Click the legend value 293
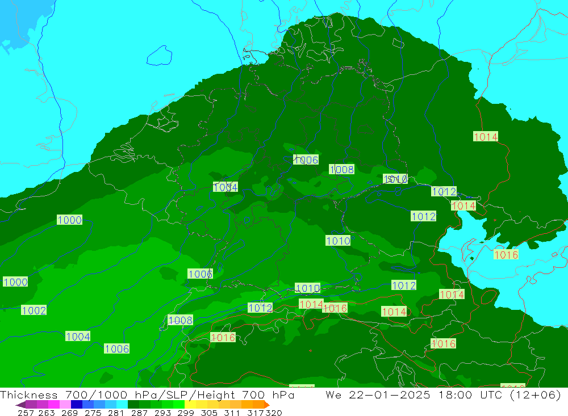This screenshot has height=416, width=568. tap(162, 413)
